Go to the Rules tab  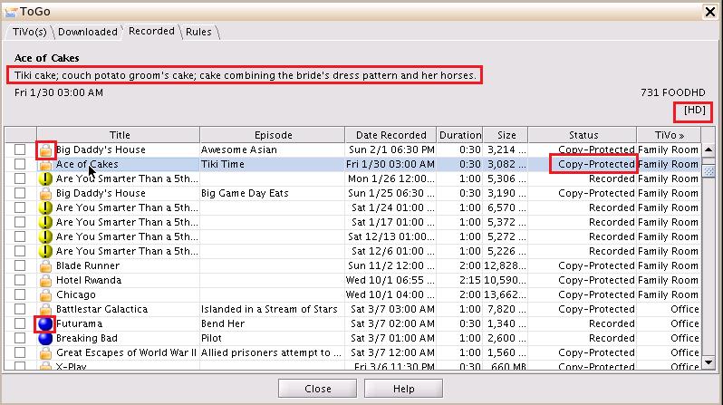[198, 32]
